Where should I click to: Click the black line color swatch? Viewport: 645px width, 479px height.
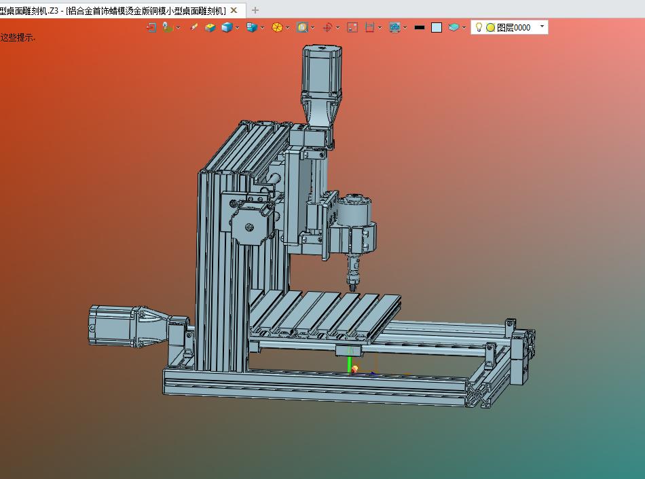(420, 28)
